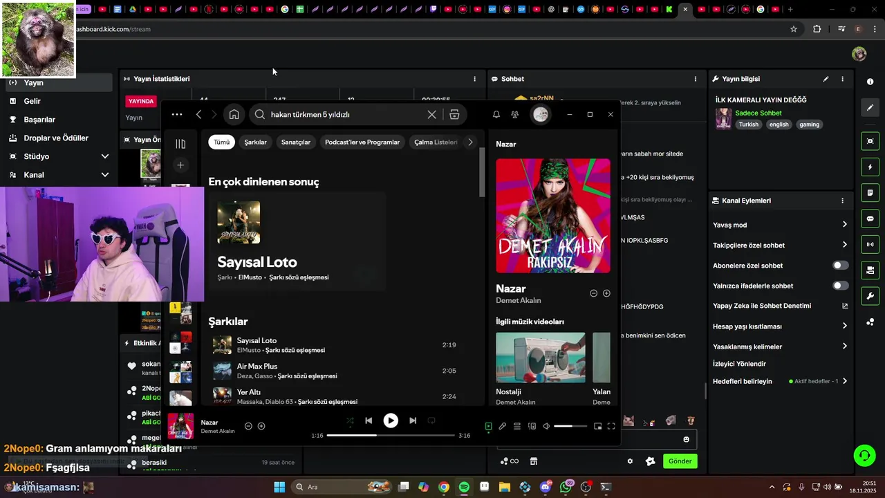885x498 pixels.
Task: Adjust Spotify volume slider
Action: (x=570, y=427)
